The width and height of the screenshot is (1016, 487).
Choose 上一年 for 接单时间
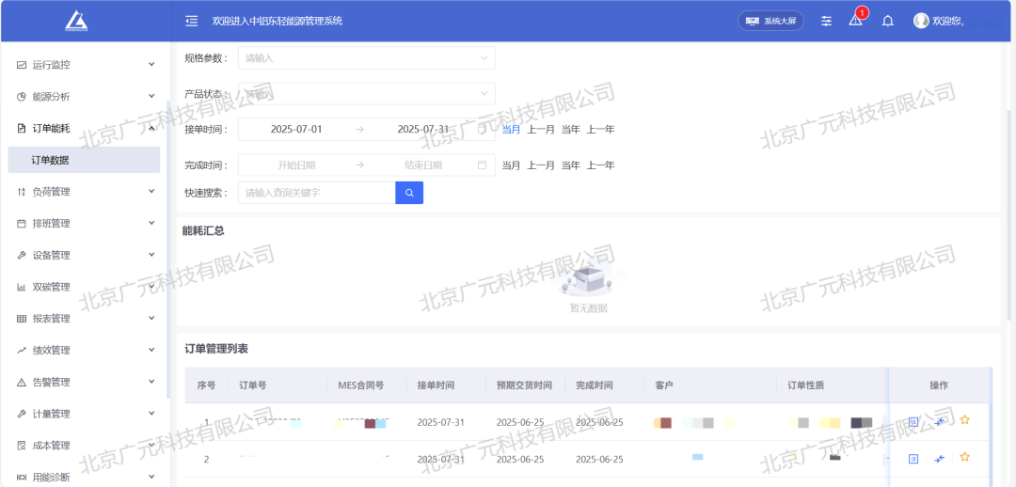click(600, 129)
